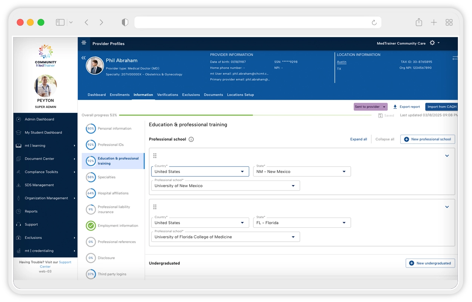Screen dimensions: 472x302
Task: Collapse the first professional school card chevron
Action: [x=447, y=156]
